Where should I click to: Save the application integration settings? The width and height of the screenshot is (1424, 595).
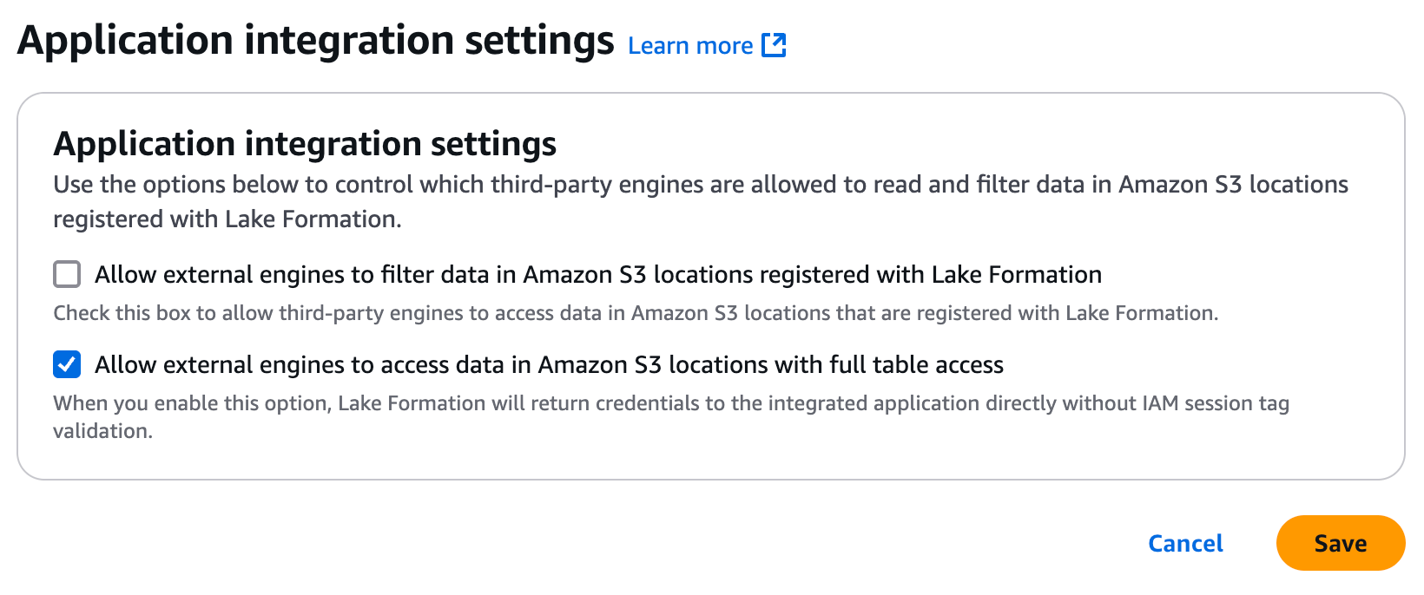click(1340, 543)
